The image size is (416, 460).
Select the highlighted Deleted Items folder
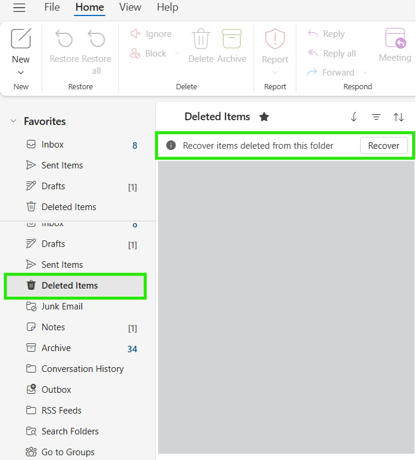pos(76,286)
